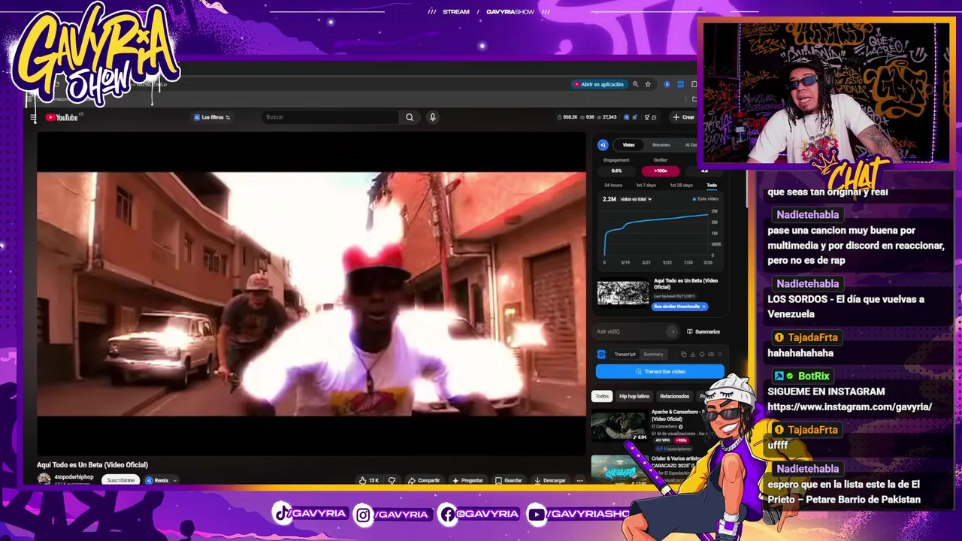Click the target icon in transcript toolbar
Viewport: 962px width, 541px height.
click(x=702, y=354)
